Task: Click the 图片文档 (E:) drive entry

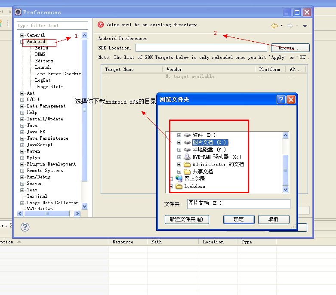Action: click(x=210, y=142)
